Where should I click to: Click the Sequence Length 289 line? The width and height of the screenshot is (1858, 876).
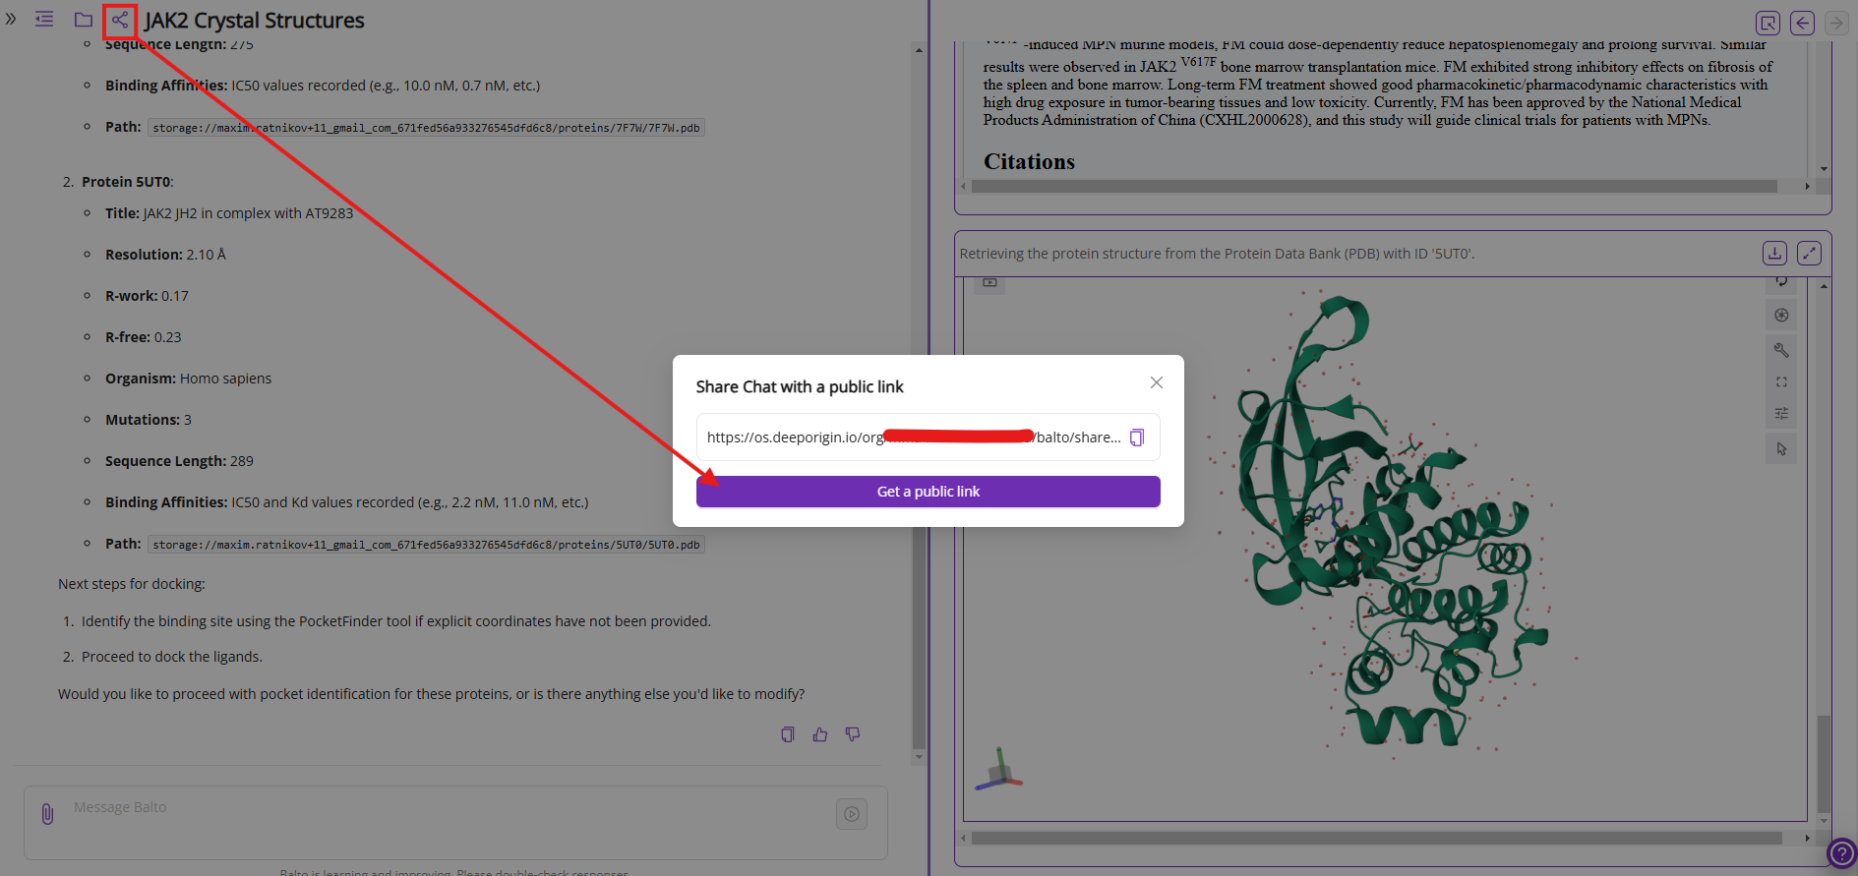click(179, 461)
